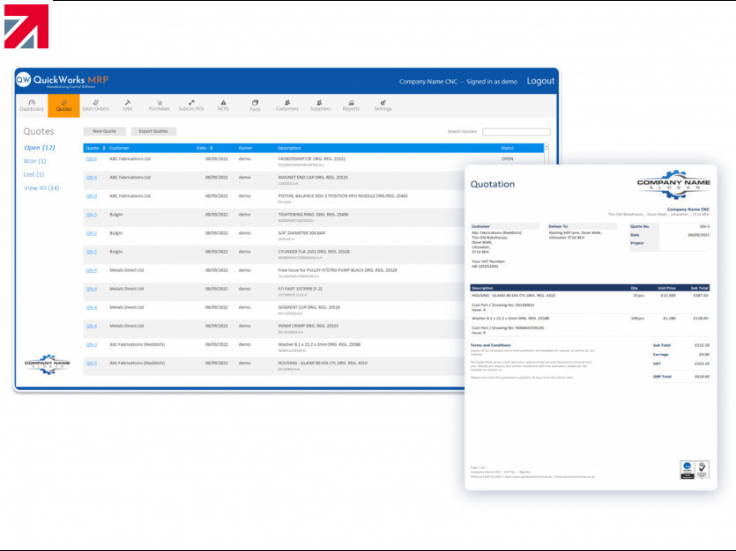Select the Quotes tab

tap(63, 106)
